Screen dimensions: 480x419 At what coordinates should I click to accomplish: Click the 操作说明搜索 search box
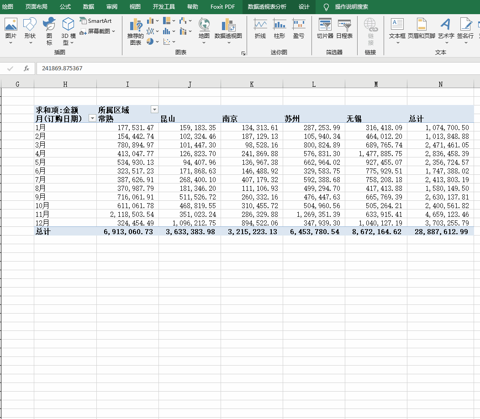351,7
